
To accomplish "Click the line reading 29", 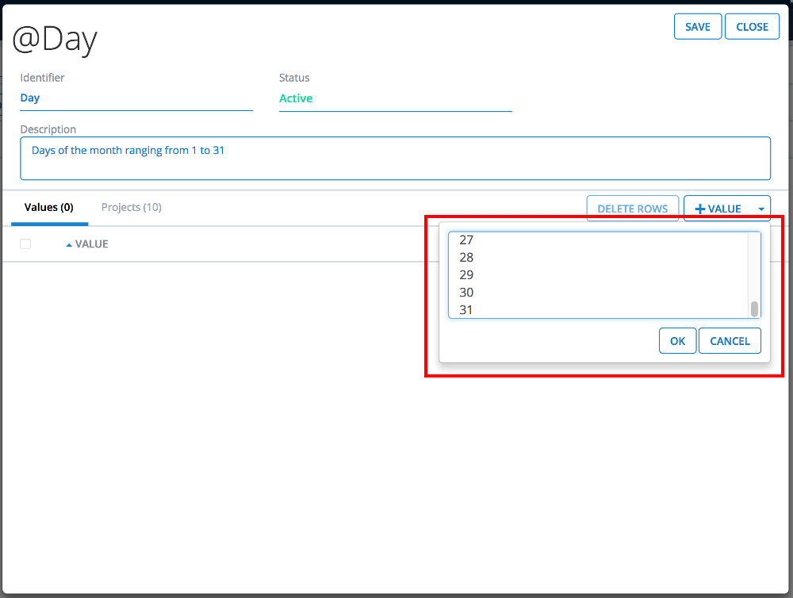I will (466, 274).
